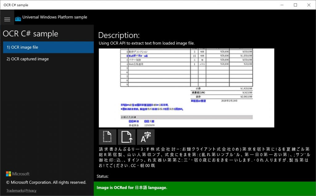Close the OCR C# sample window

[x=309, y=5]
